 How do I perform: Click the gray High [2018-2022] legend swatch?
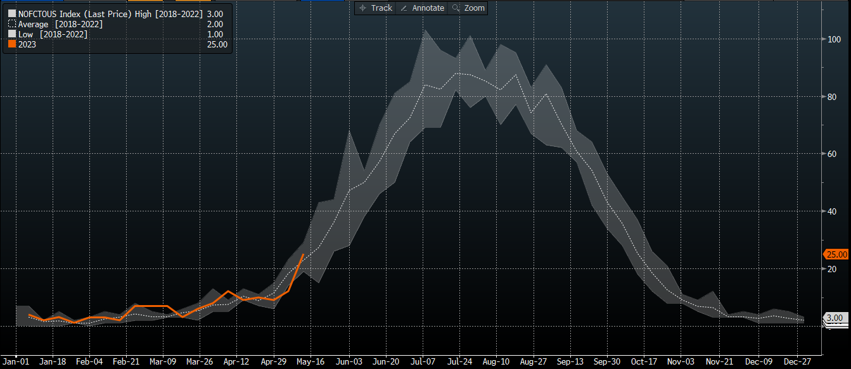point(12,13)
